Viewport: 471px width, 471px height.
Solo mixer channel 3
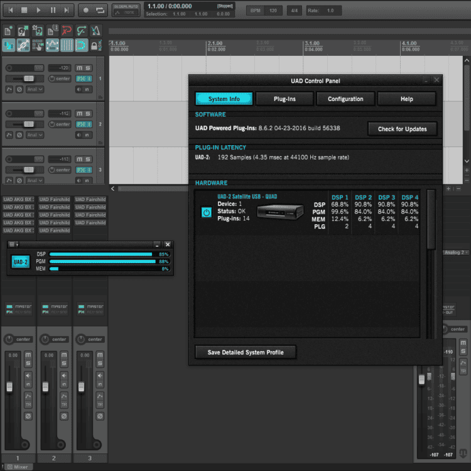tap(100, 364)
